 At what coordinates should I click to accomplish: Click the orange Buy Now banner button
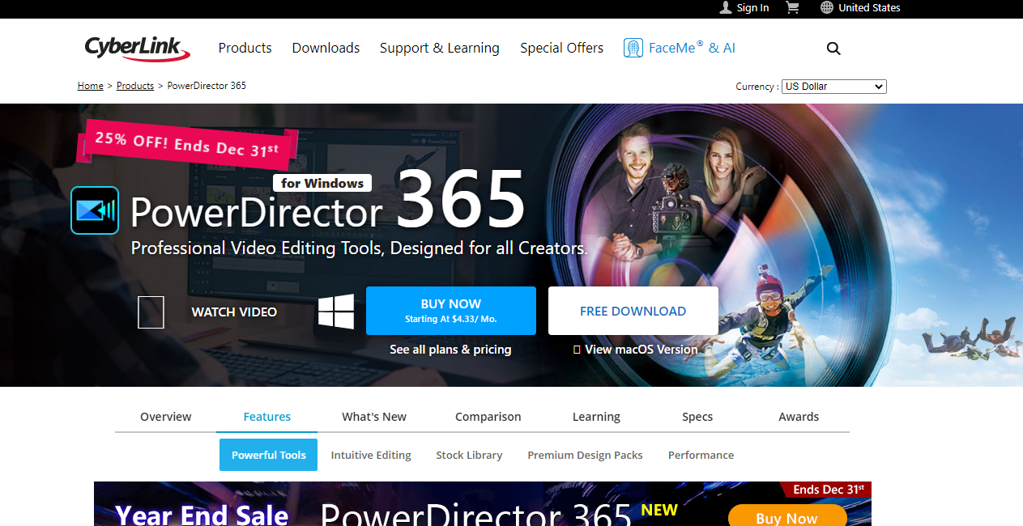click(x=786, y=517)
